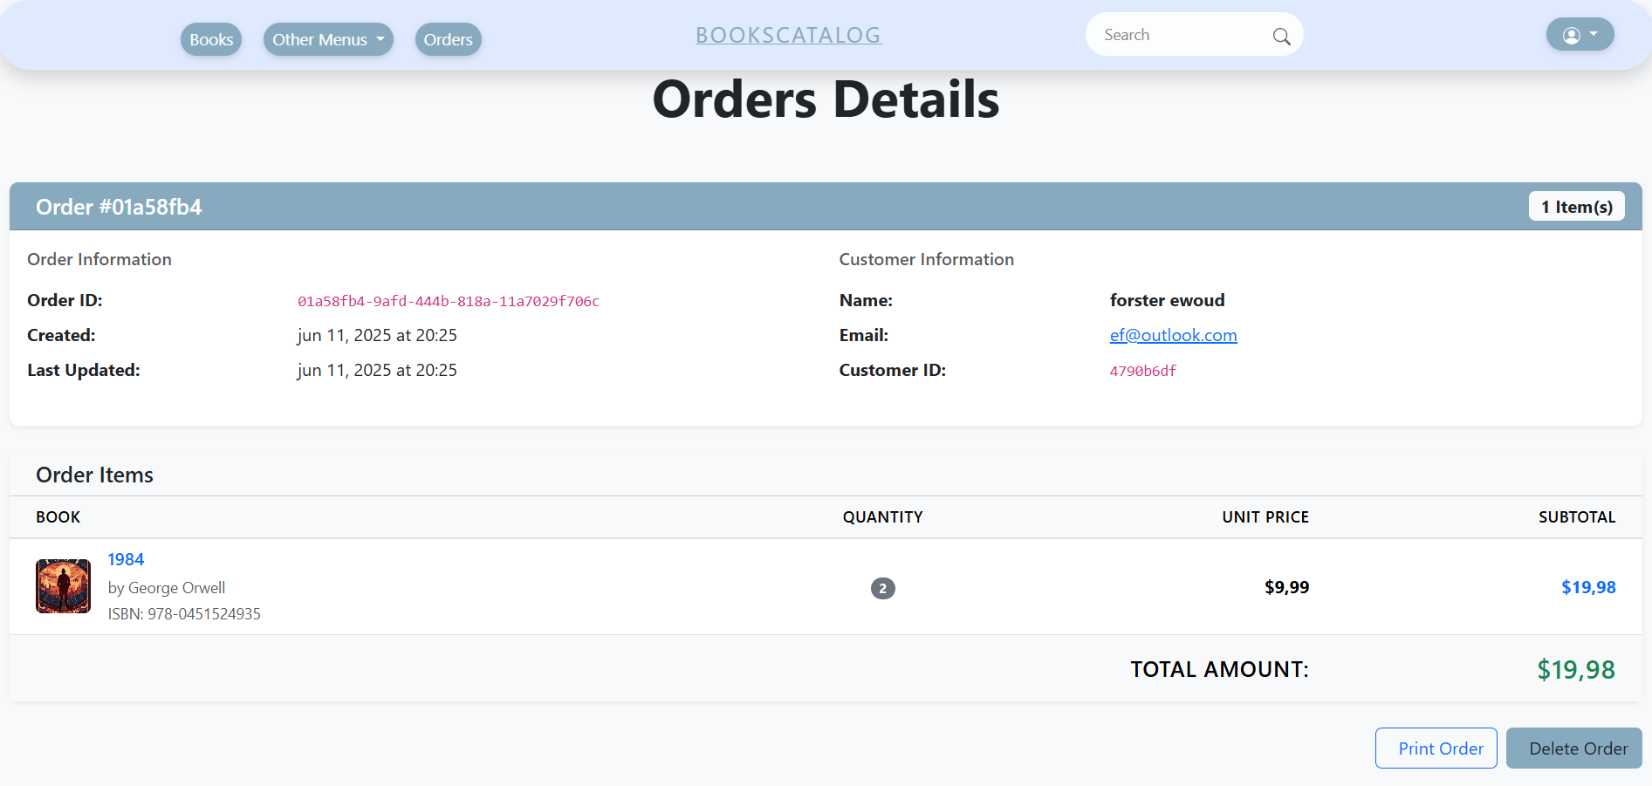Click the SUBTOTAL column header
Viewport: 1652px width, 786px height.
(x=1577, y=517)
